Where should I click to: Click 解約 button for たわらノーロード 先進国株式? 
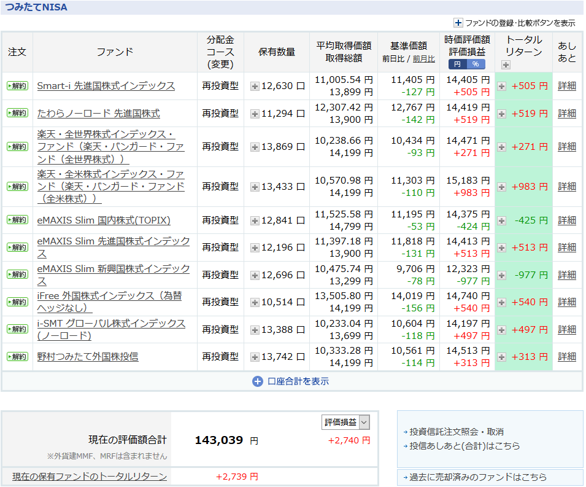tap(18, 113)
